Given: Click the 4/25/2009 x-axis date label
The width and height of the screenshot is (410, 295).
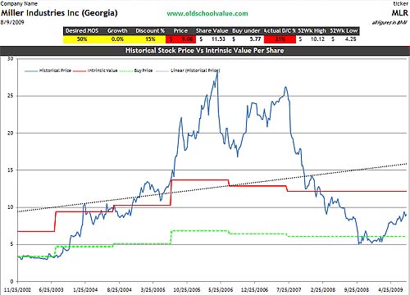Looking at the screenshot, I should [x=391, y=290].
